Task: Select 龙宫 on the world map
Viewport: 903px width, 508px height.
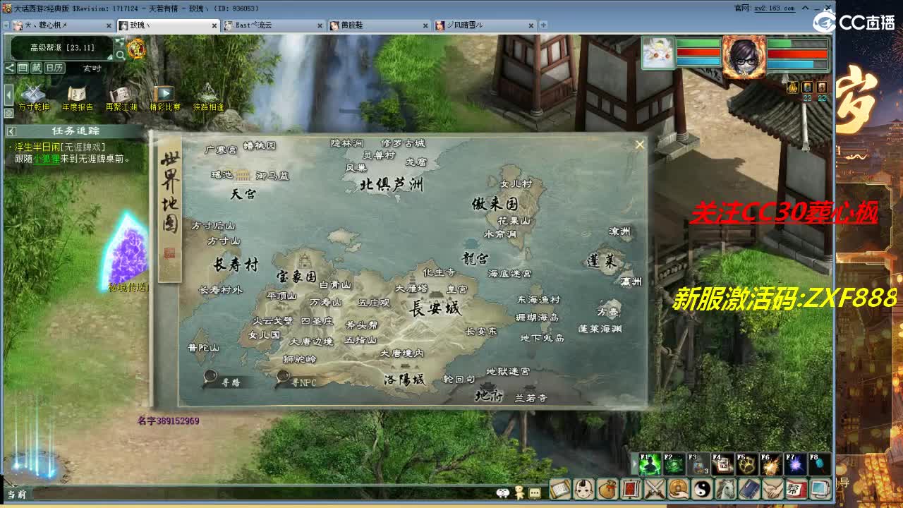Action: coord(475,258)
